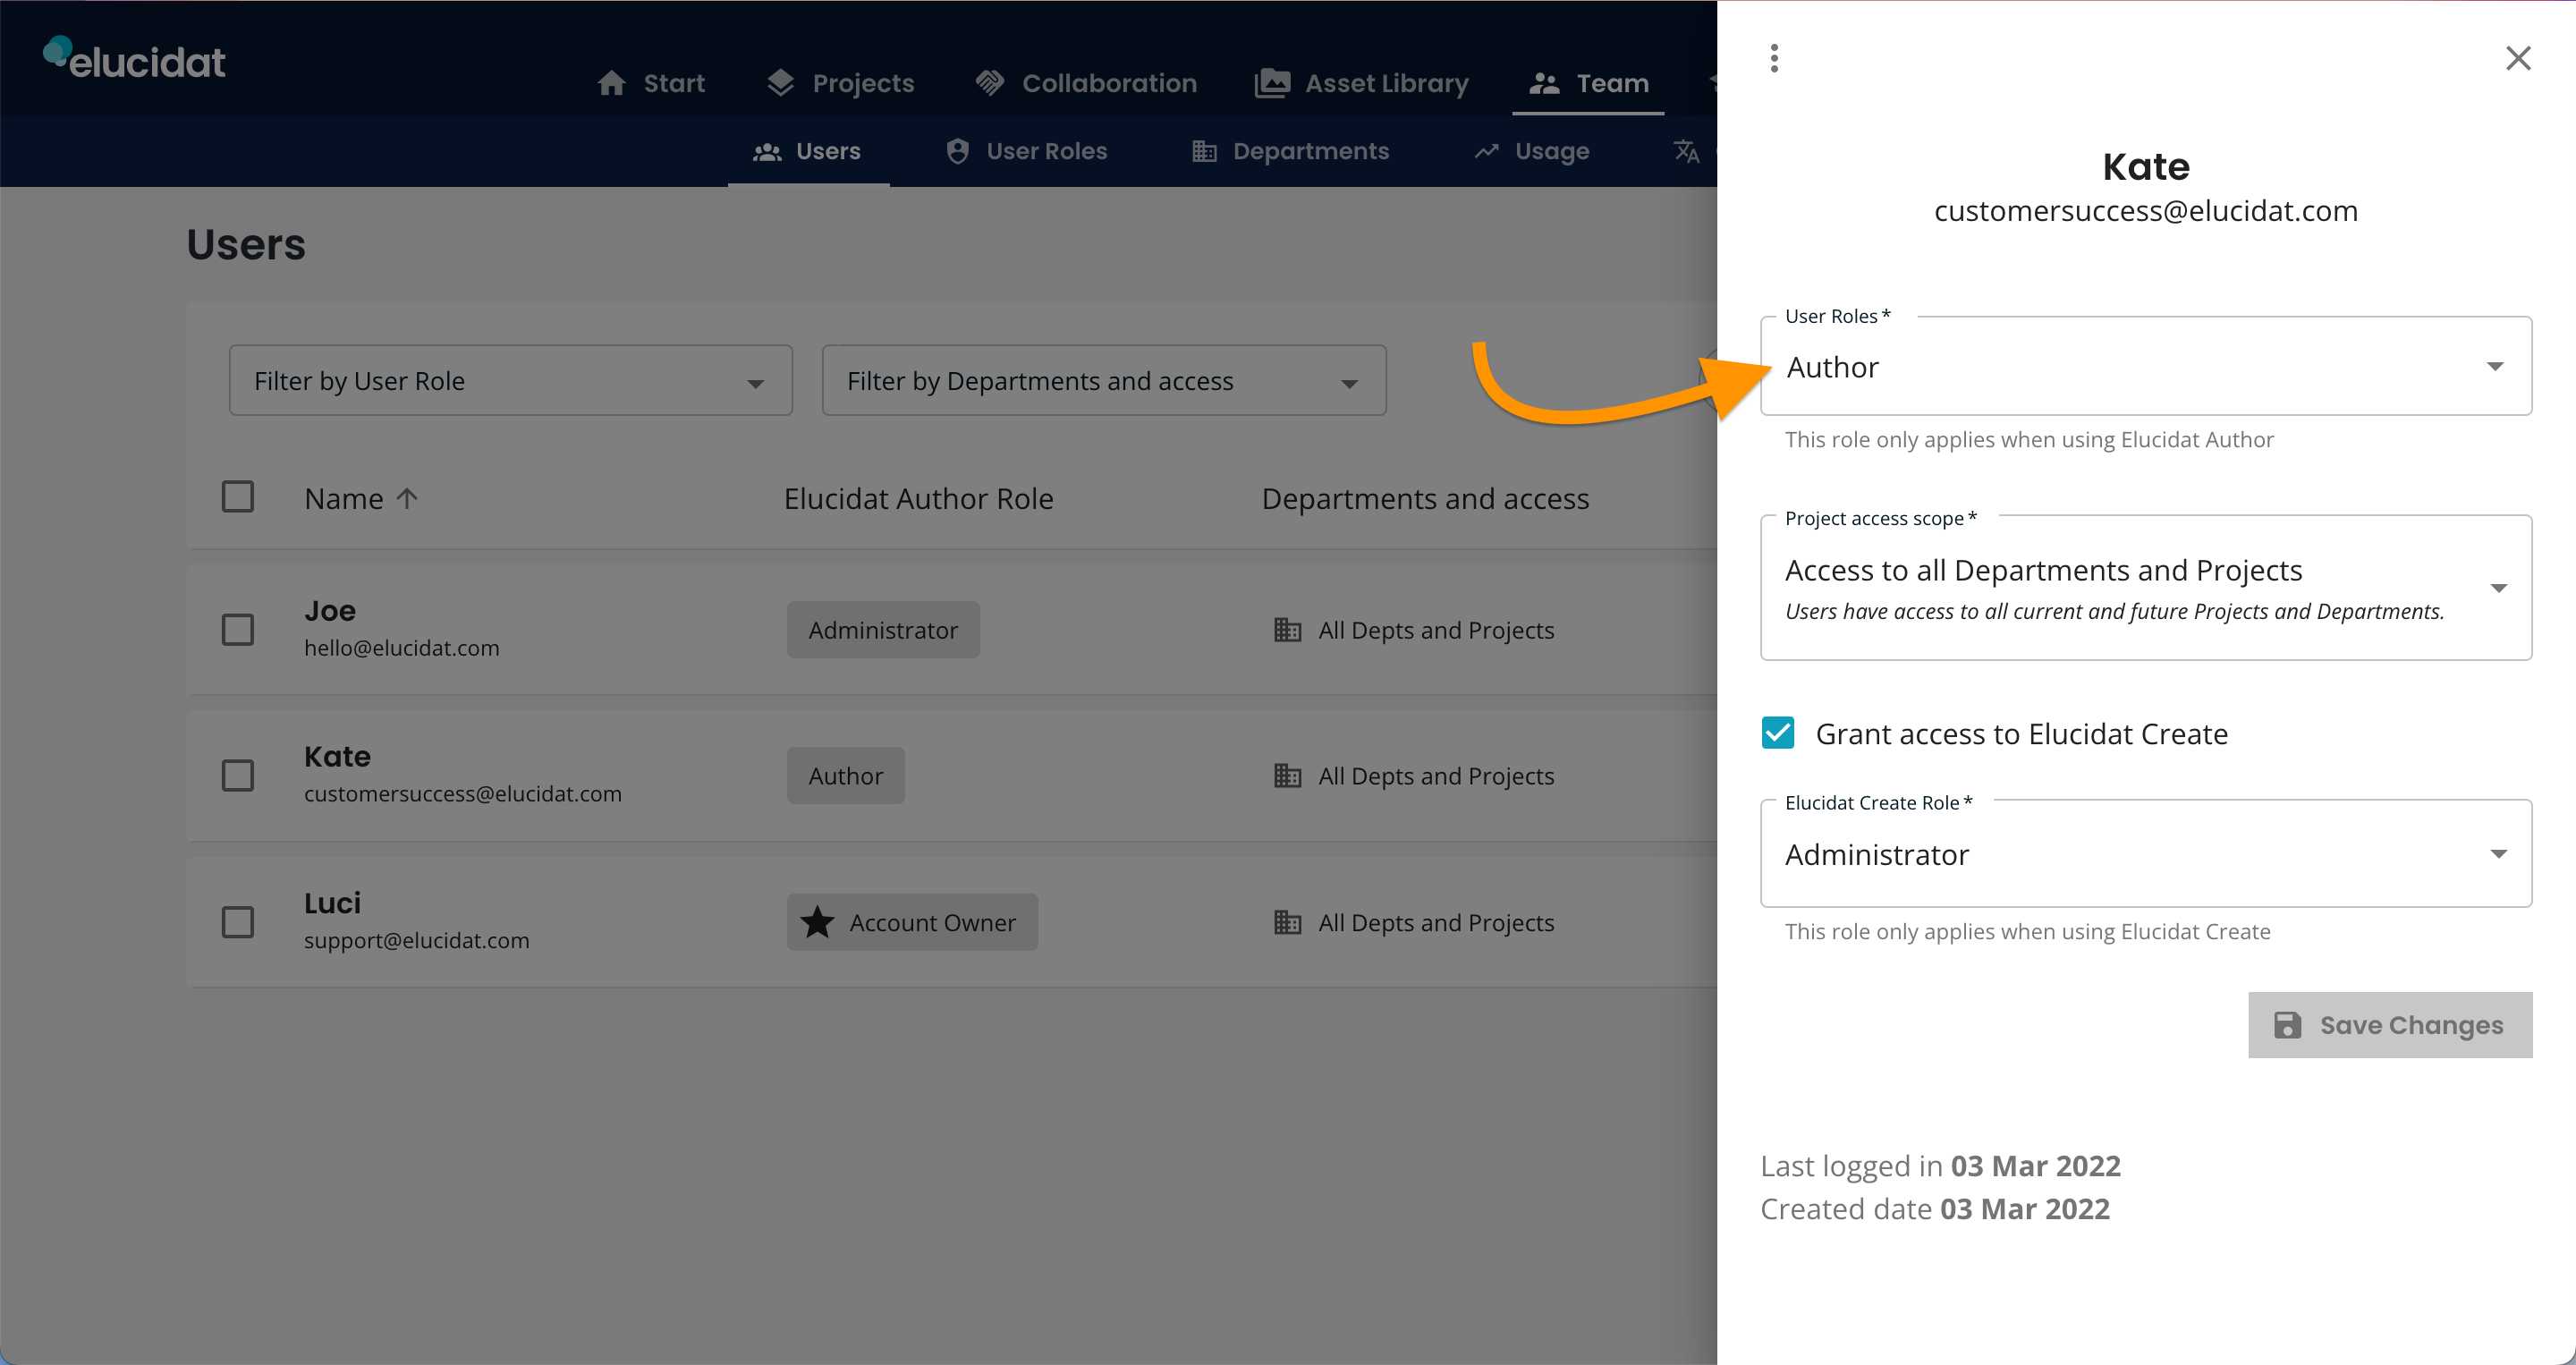Image resolution: width=2576 pixels, height=1365 pixels.
Task: Click the translation icon in sub-navigation
Action: point(1686,151)
